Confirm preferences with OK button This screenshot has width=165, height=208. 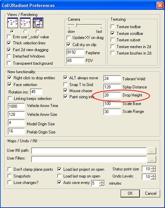pyautogui.click(x=130, y=193)
